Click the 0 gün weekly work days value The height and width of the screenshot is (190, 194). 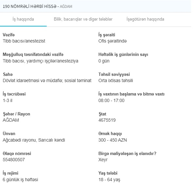pos(104,61)
